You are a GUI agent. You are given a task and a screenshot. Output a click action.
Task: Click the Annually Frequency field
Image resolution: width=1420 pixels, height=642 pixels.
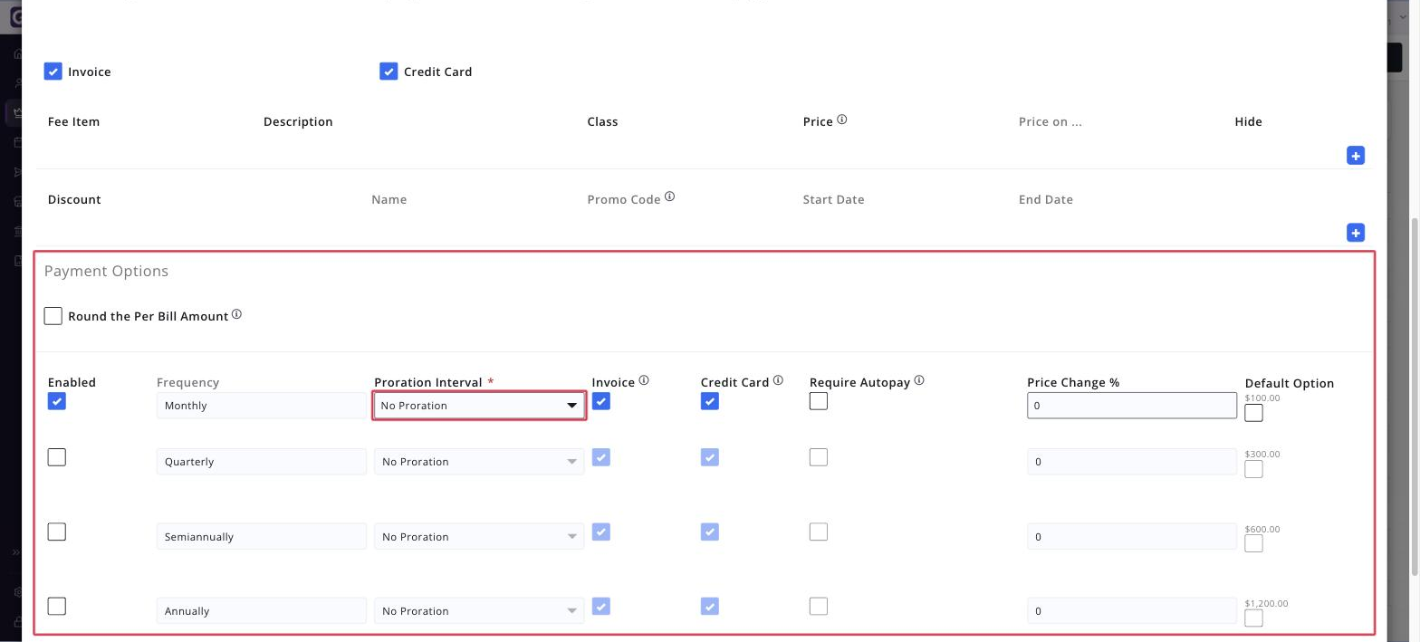pyautogui.click(x=262, y=610)
